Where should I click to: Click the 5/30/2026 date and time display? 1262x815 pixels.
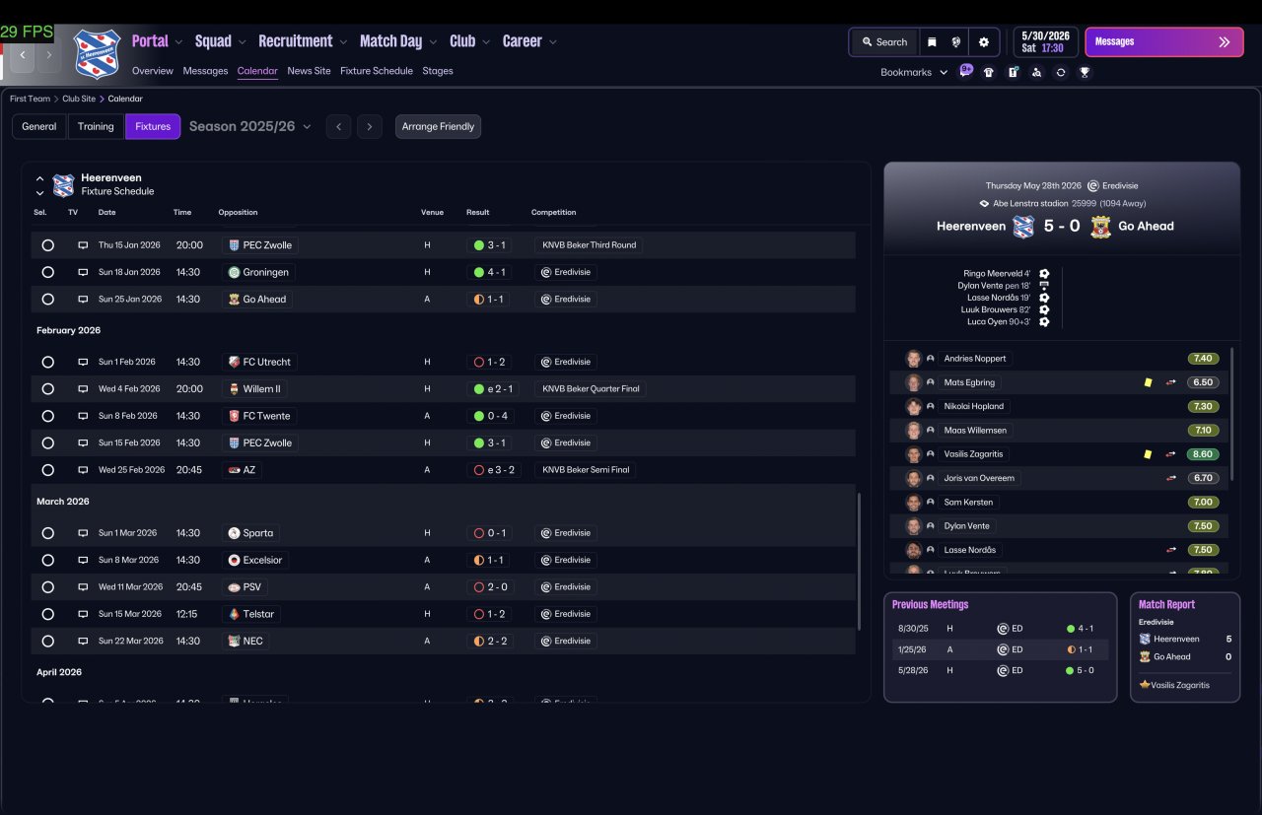tap(1046, 41)
